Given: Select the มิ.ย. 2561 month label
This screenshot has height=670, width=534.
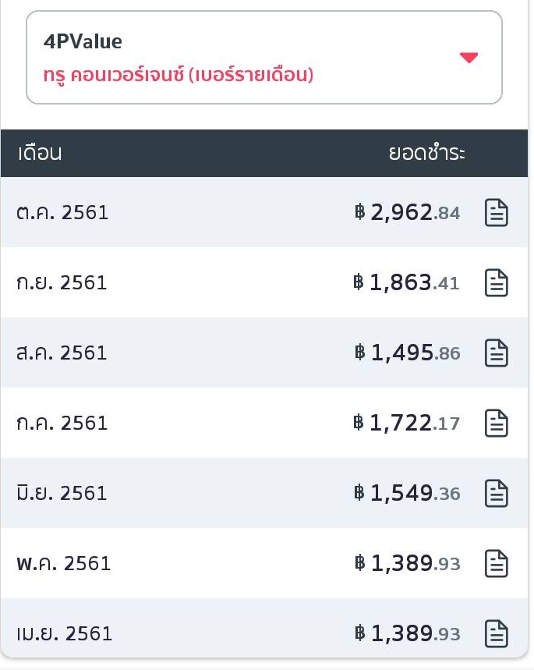Looking at the screenshot, I should pyautogui.click(x=62, y=493).
